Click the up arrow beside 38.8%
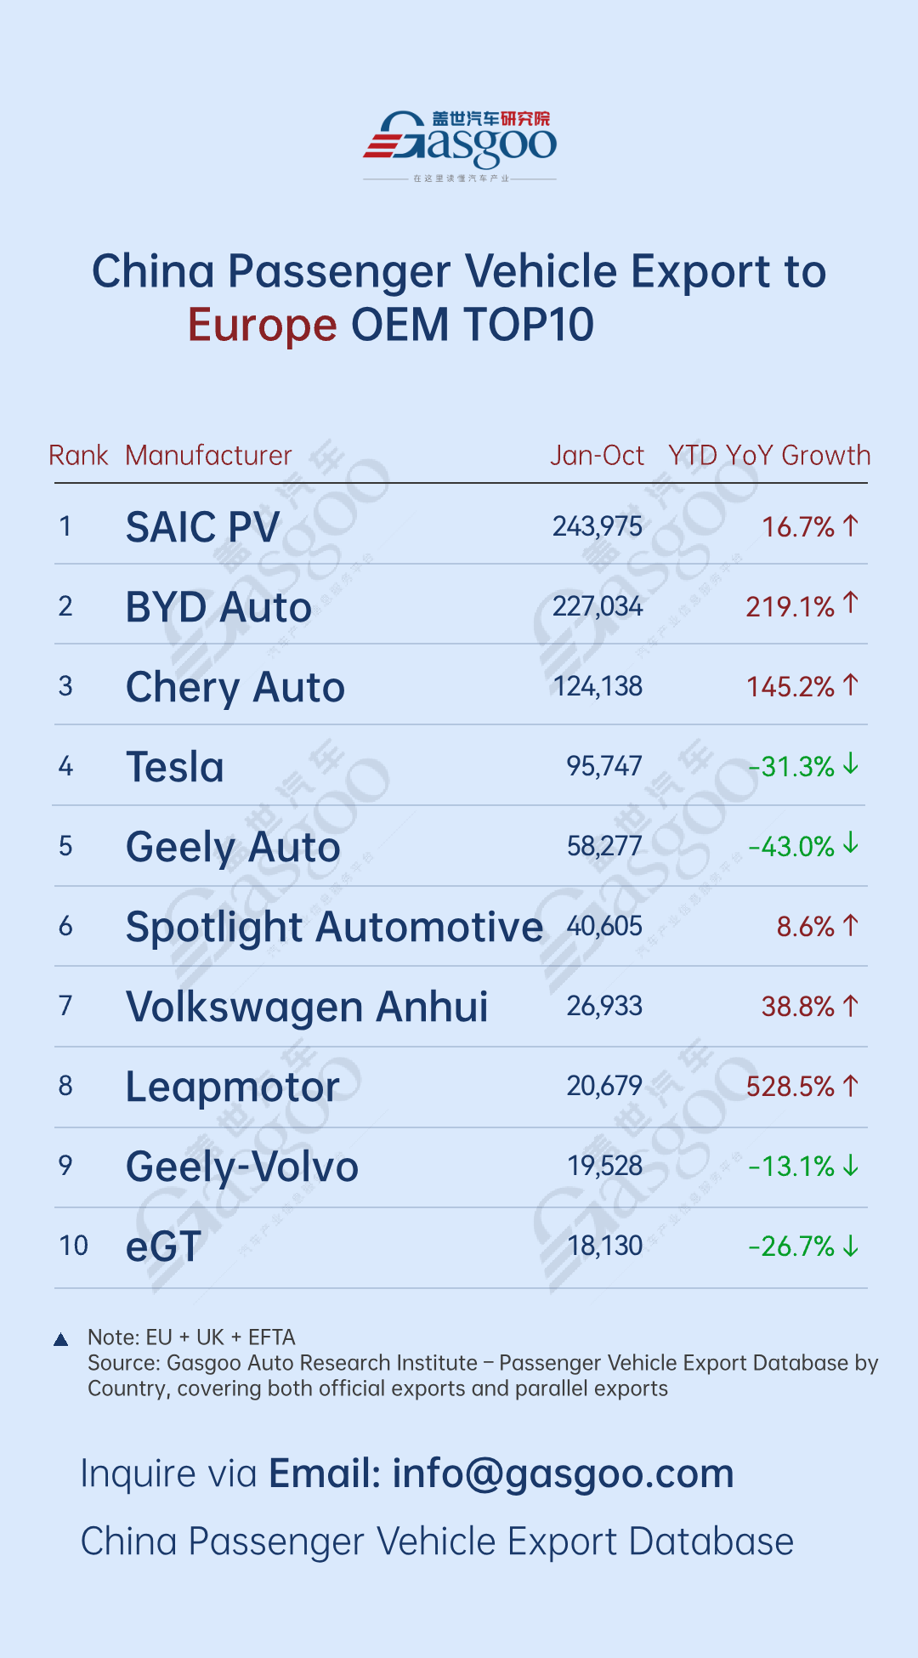Viewport: 918px width, 1658px height. 851,1006
